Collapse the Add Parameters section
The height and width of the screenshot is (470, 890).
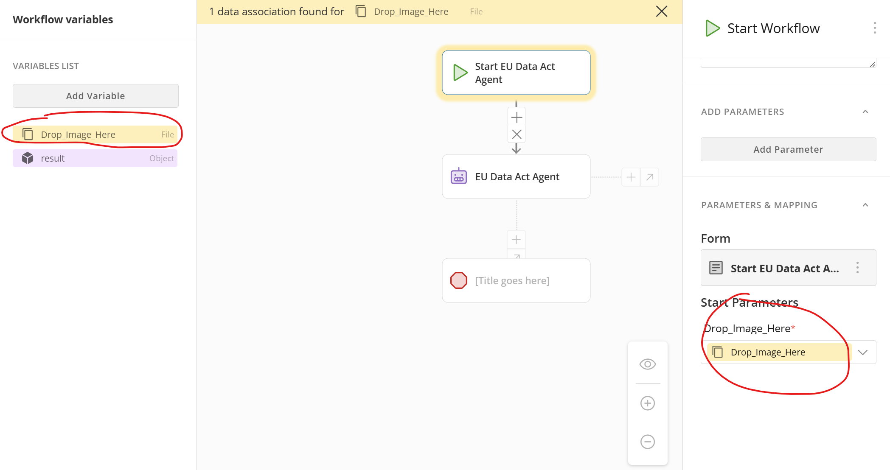(865, 112)
